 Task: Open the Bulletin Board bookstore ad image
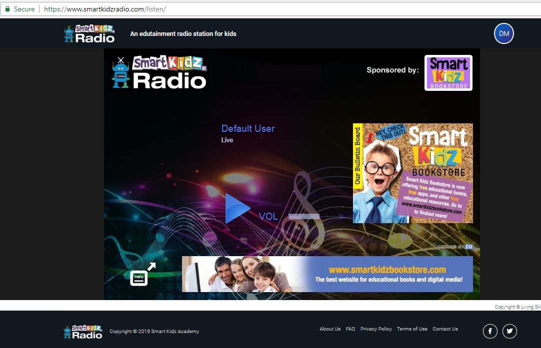pos(412,173)
